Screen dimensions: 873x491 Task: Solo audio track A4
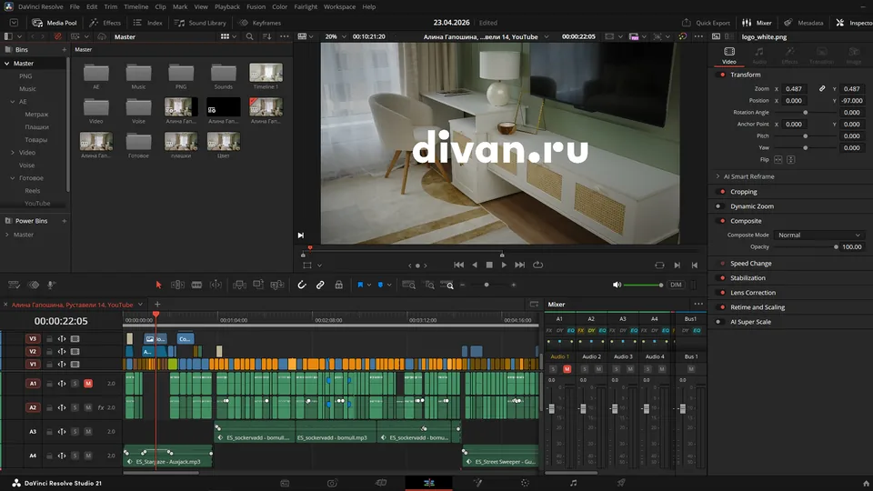click(75, 456)
